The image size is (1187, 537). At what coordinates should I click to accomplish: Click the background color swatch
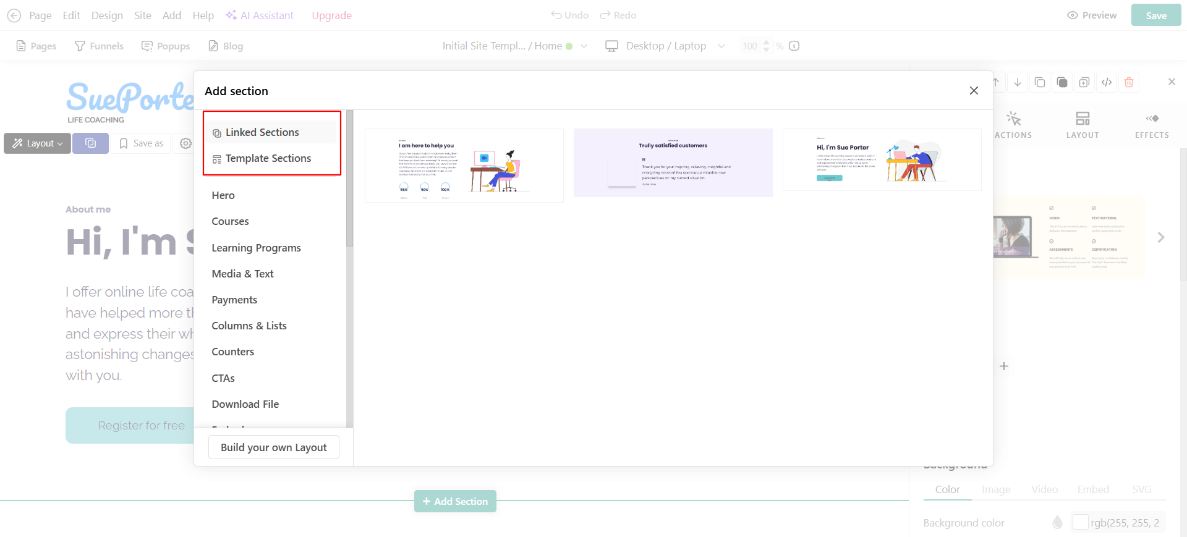click(x=1080, y=522)
